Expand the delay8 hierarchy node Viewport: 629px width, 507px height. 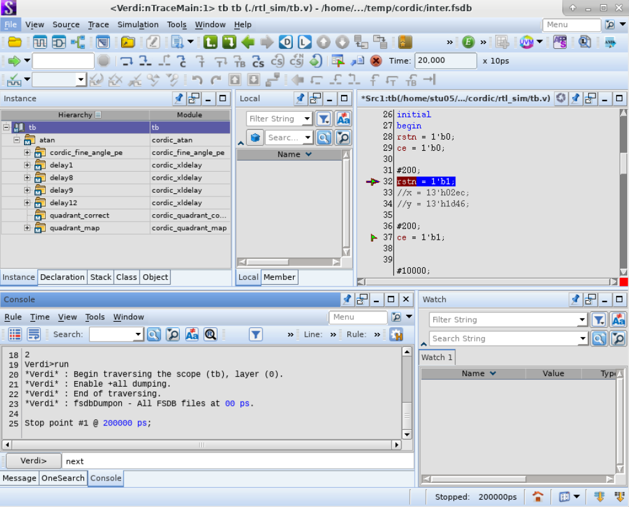pyautogui.click(x=27, y=178)
